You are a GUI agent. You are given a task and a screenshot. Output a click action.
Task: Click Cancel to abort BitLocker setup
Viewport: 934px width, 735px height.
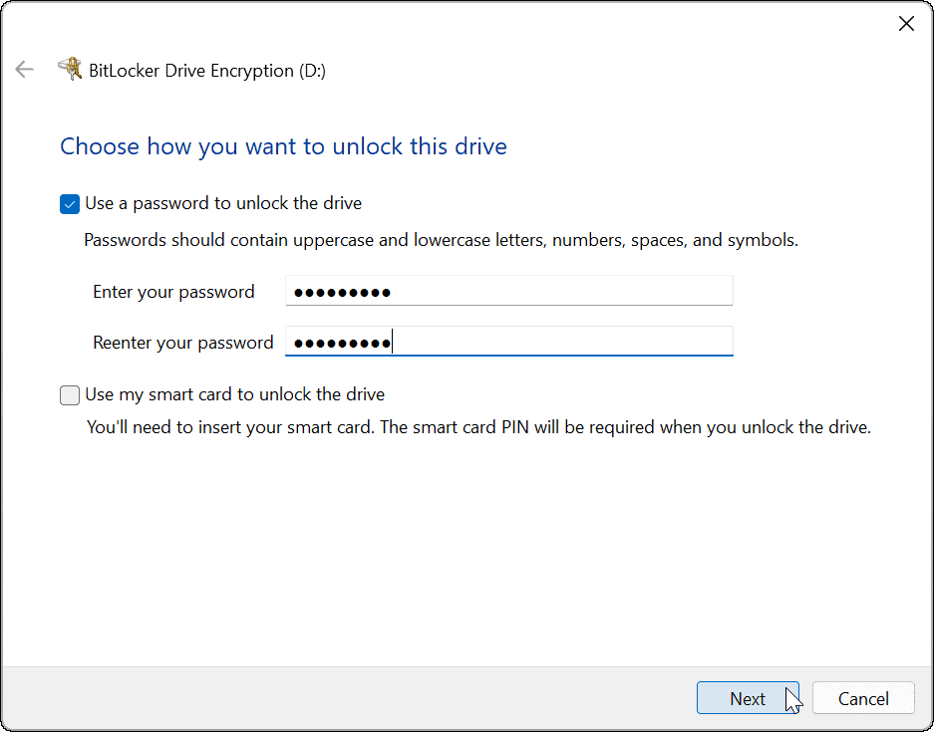863,697
